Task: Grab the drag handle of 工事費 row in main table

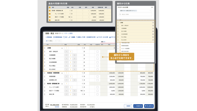Action: [x=44, y=48]
